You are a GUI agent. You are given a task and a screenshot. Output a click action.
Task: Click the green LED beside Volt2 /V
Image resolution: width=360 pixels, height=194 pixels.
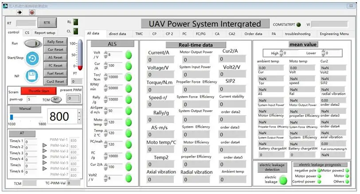[129, 178]
